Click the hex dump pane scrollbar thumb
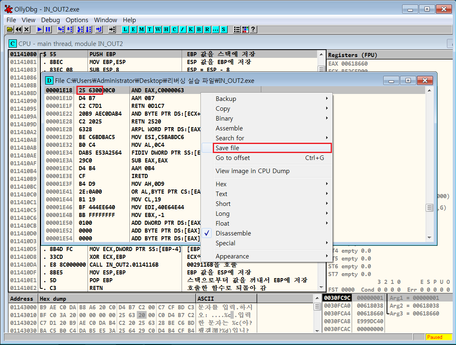The width and height of the screenshot is (456, 345). [x=317, y=307]
